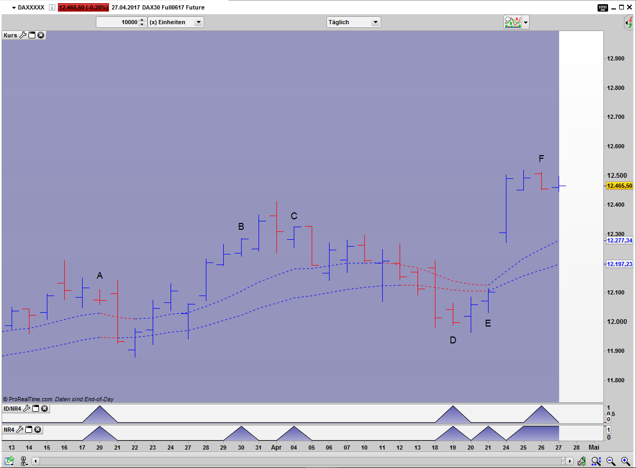Click the ProRealTime.com copyright link
Viewport: 636px width, 468px height.
(x=28, y=399)
